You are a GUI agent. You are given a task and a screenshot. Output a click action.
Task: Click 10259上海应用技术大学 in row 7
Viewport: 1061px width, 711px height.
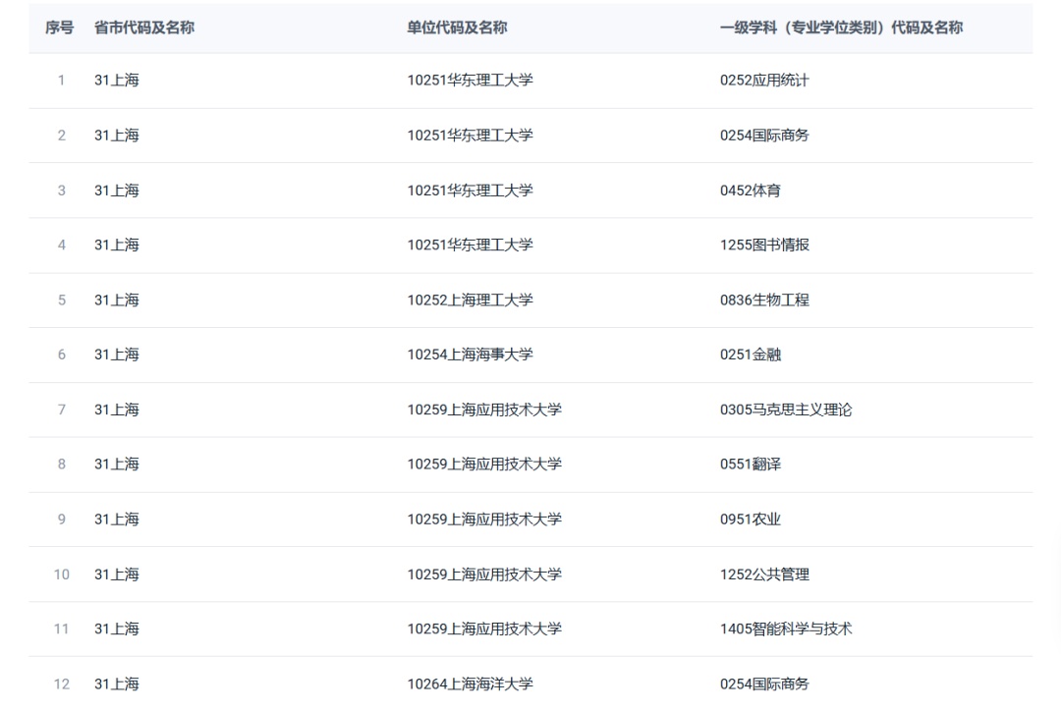pos(484,410)
